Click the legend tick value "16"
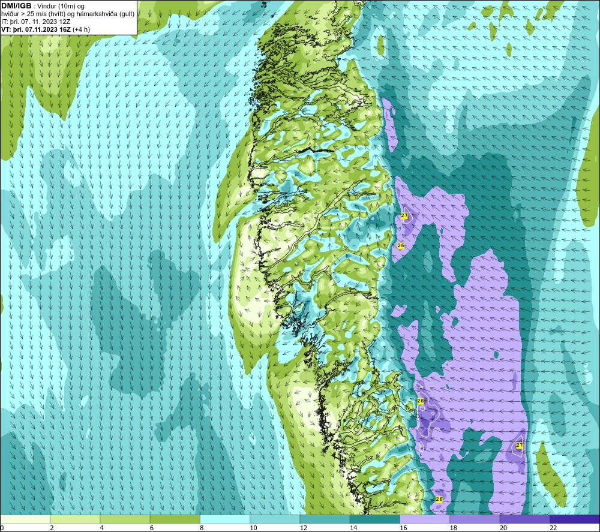Viewport: 600px width, 532px height. [x=403, y=528]
